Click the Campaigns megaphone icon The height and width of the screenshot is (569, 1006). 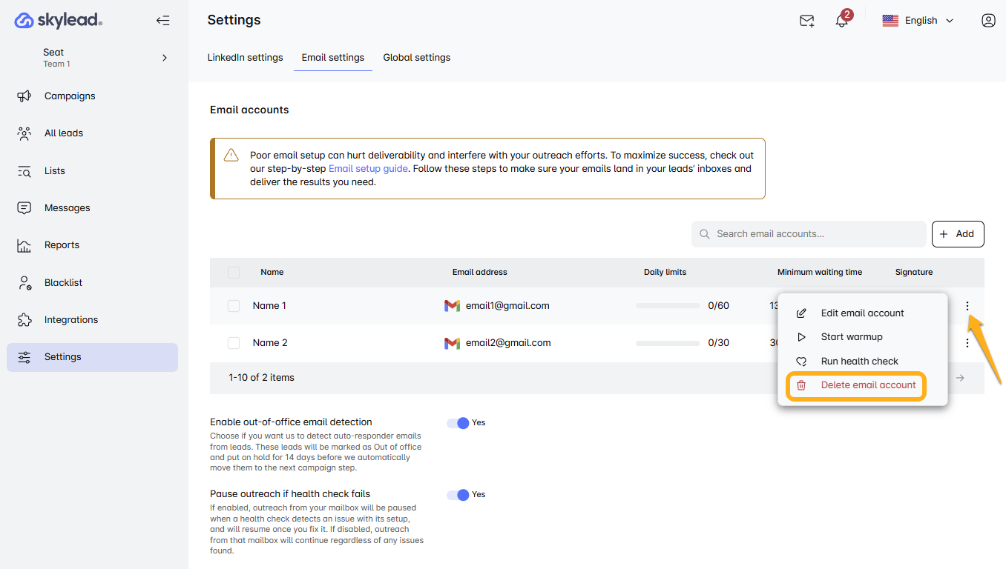[x=24, y=96]
